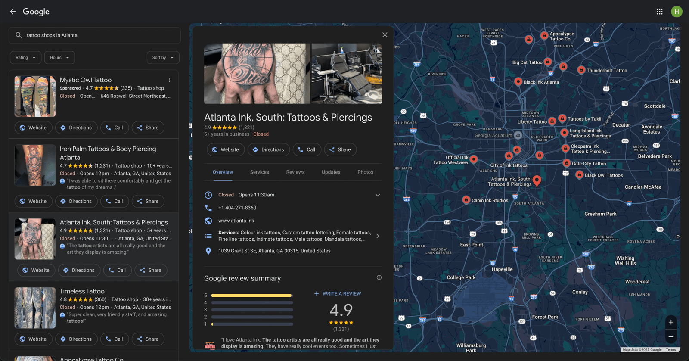Select the Atlanta Ink South map pin
This screenshot has width=689, height=361.
(x=537, y=181)
